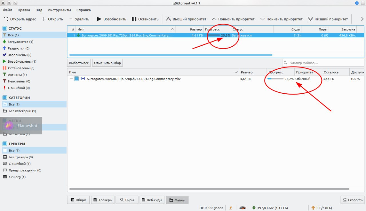Click the Скорость graph button

[x=352, y=200]
